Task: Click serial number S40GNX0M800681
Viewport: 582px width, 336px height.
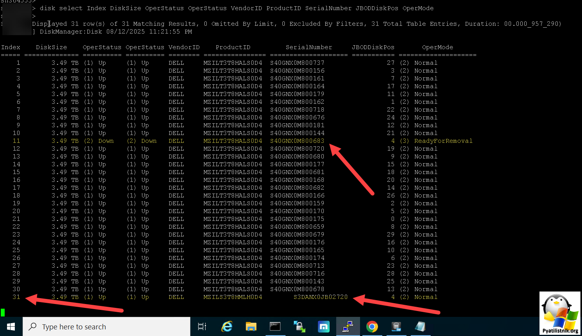Action: point(297,172)
